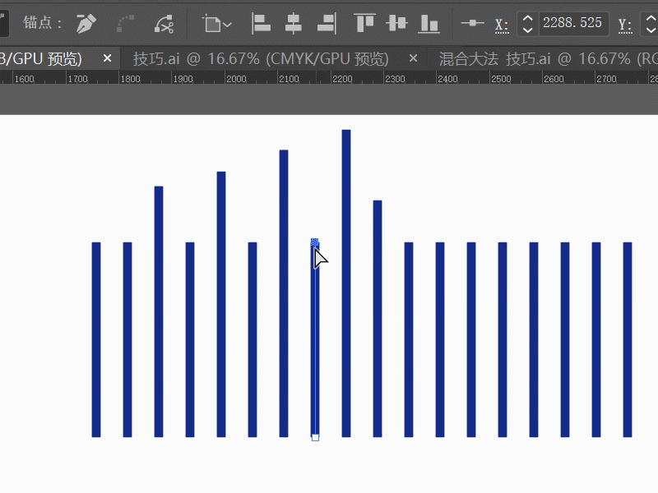The height and width of the screenshot is (493, 658).
Task: Decrease the X value with down stepper
Action: click(x=527, y=30)
